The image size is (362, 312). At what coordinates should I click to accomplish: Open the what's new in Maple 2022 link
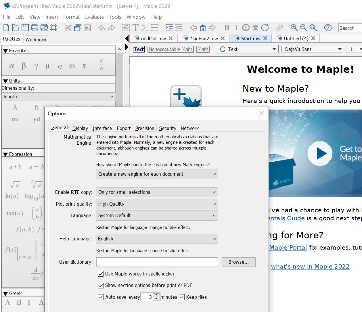[x=310, y=267]
